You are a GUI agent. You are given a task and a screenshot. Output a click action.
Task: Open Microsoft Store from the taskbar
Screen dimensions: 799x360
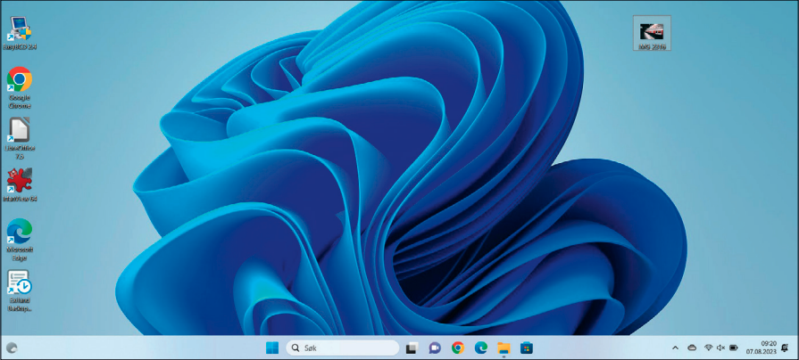(527, 348)
